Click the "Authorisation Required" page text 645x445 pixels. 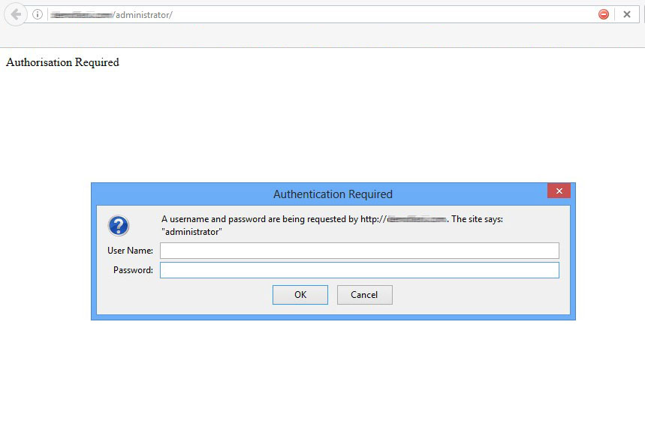pyautogui.click(x=62, y=62)
